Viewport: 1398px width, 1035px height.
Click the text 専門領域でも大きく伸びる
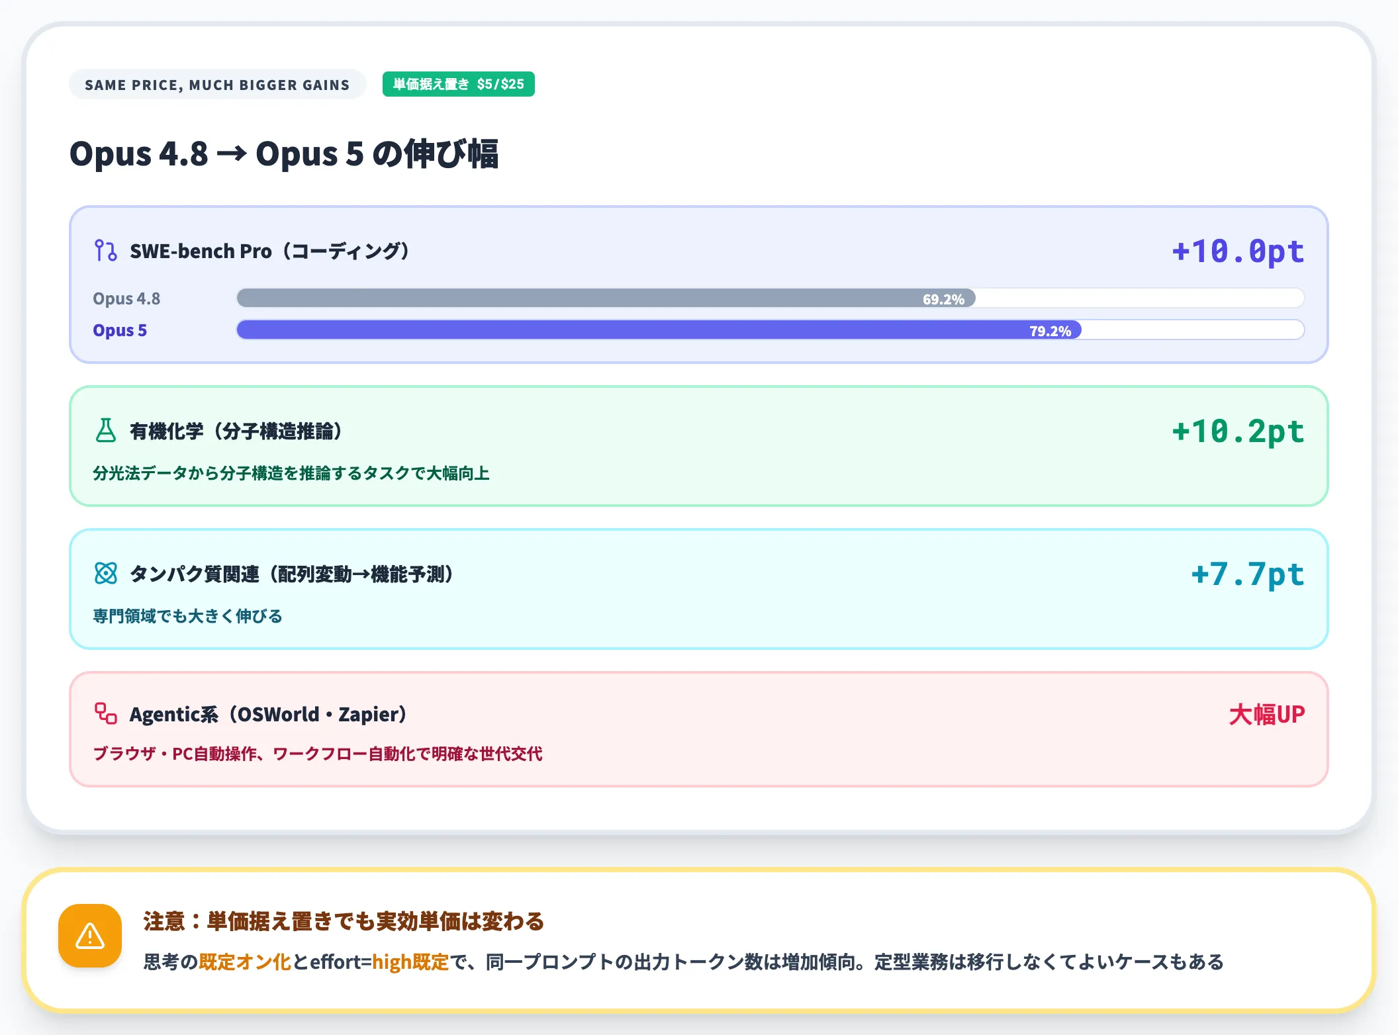pos(188,616)
